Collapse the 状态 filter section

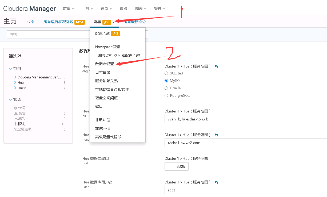pos(15,99)
